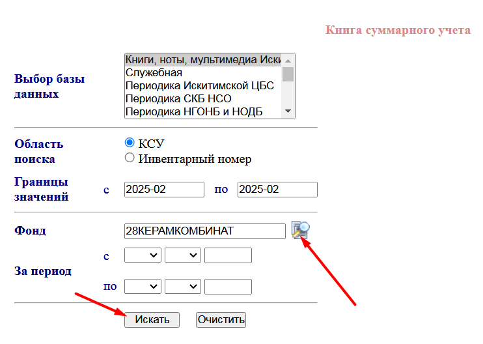The width and height of the screenshot is (483, 344).
Task: Select the Инвентарный номер radio option
Action: (x=130, y=158)
